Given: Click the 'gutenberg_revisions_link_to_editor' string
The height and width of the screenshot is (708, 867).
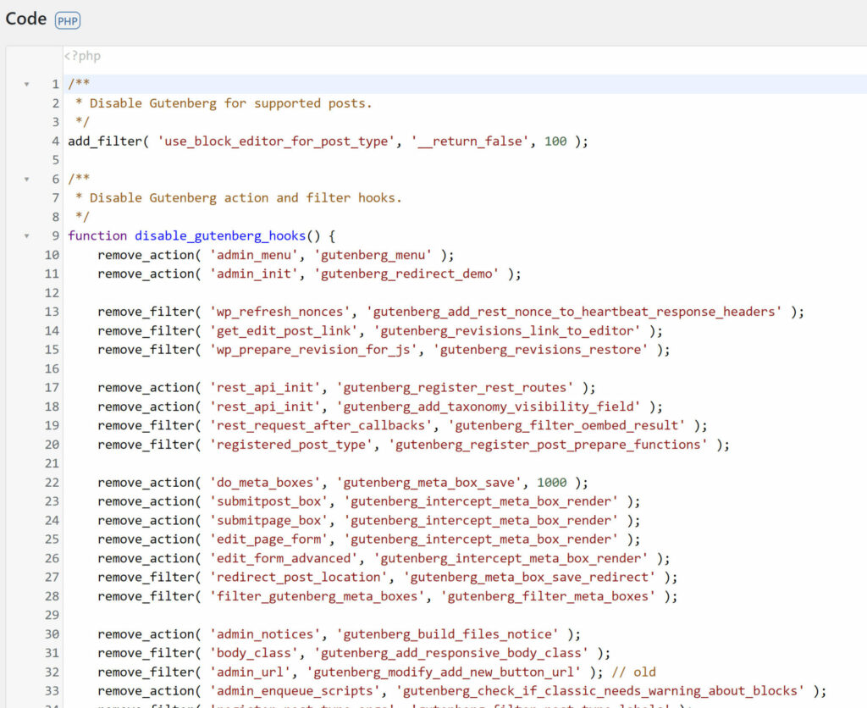Looking at the screenshot, I should [507, 331].
